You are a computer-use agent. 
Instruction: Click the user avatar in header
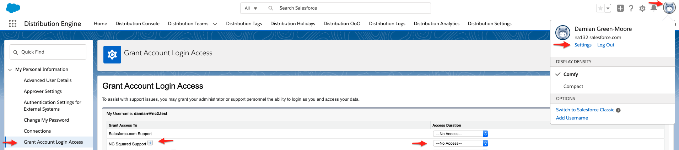tap(669, 8)
